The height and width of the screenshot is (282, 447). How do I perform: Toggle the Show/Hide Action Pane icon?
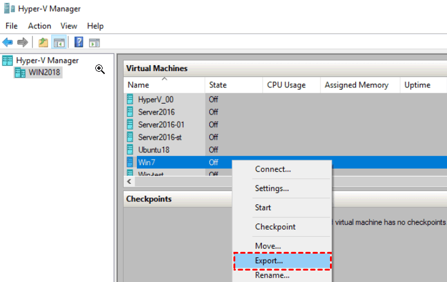point(94,43)
